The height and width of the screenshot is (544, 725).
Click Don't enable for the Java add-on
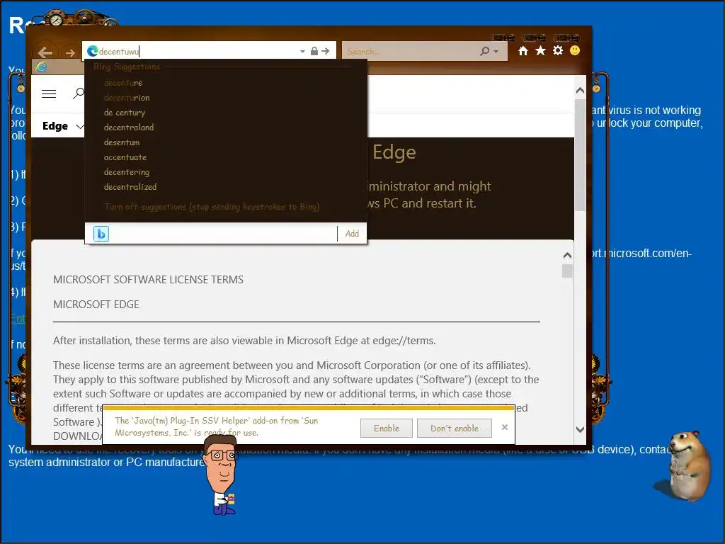click(455, 429)
